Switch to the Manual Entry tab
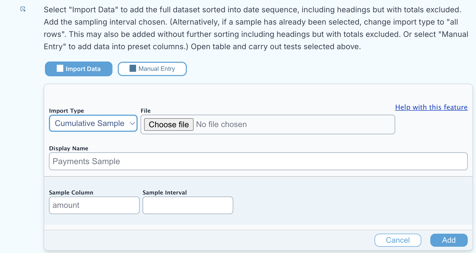 [152, 69]
